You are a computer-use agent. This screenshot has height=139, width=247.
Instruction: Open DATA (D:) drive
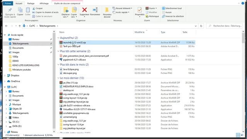pyautogui.click(x=17, y=126)
